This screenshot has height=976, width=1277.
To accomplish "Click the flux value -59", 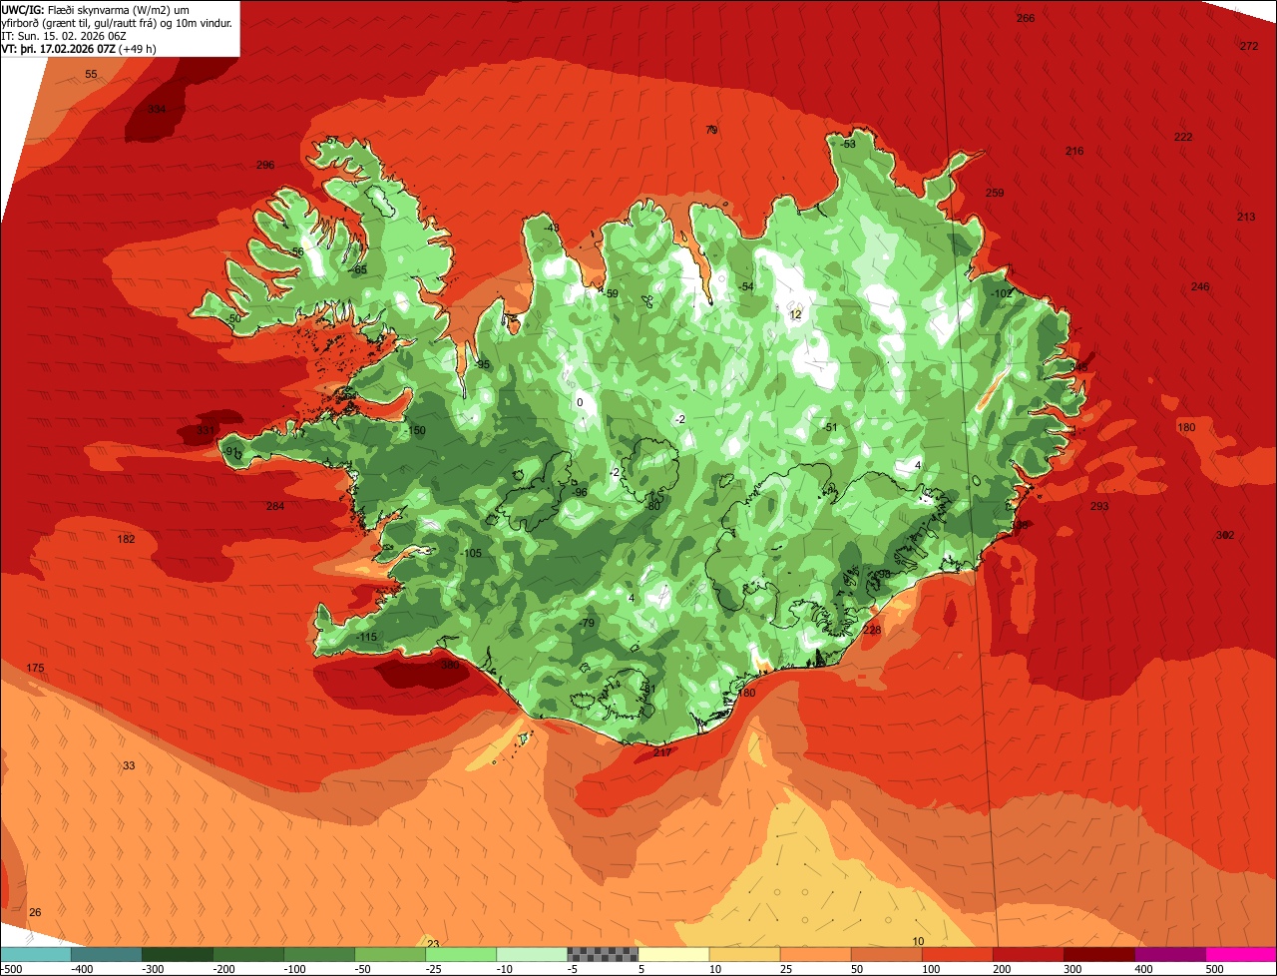I will coord(611,293).
